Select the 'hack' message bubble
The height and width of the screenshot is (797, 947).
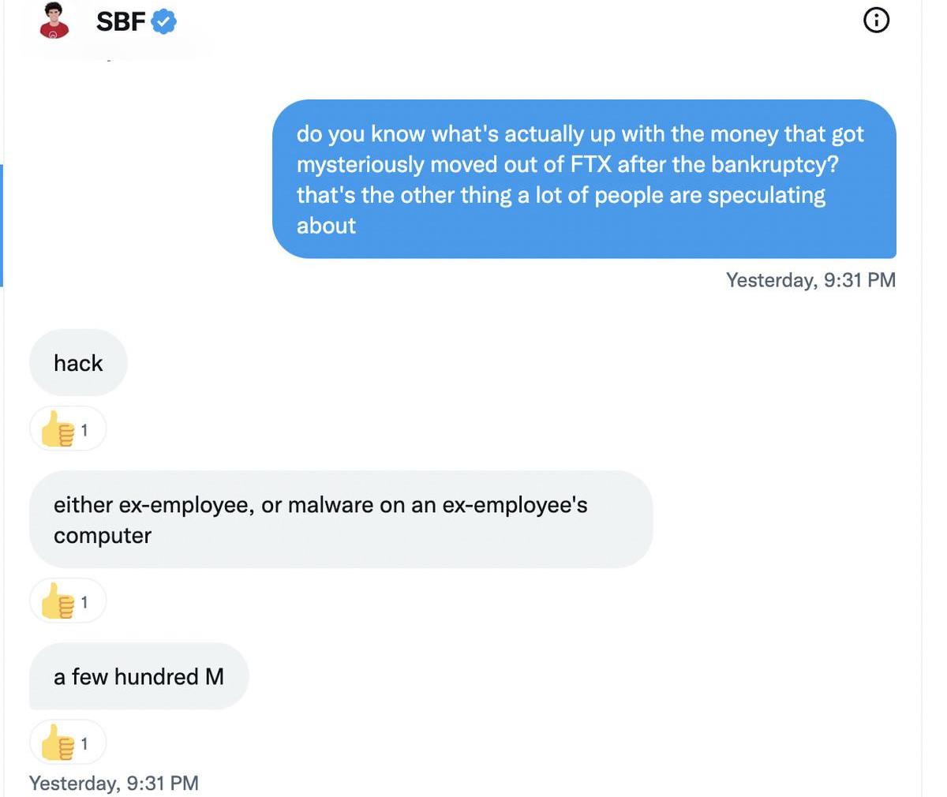(78, 363)
